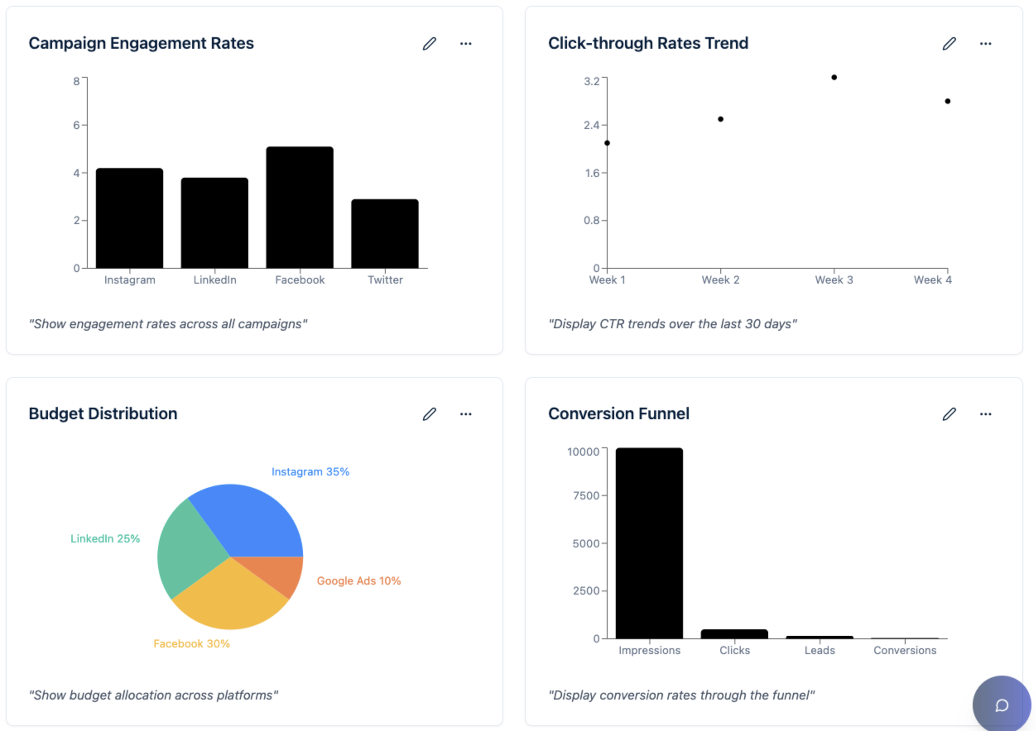Image resolution: width=1036 pixels, height=731 pixels.
Task: Click the Facebook engagement bar
Action: coord(300,207)
